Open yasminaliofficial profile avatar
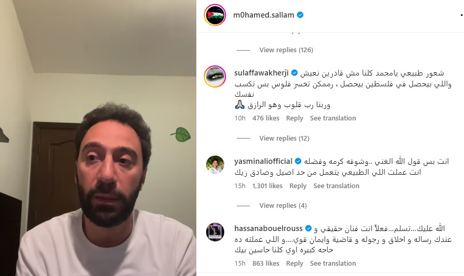The width and height of the screenshot is (464, 276). (215, 164)
